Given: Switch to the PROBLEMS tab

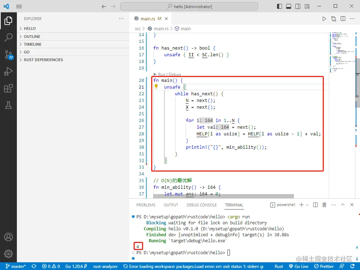Looking at the screenshot, I should [146, 205].
